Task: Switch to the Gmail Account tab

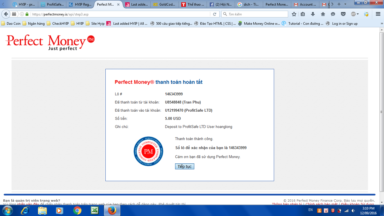Action: (305, 4)
